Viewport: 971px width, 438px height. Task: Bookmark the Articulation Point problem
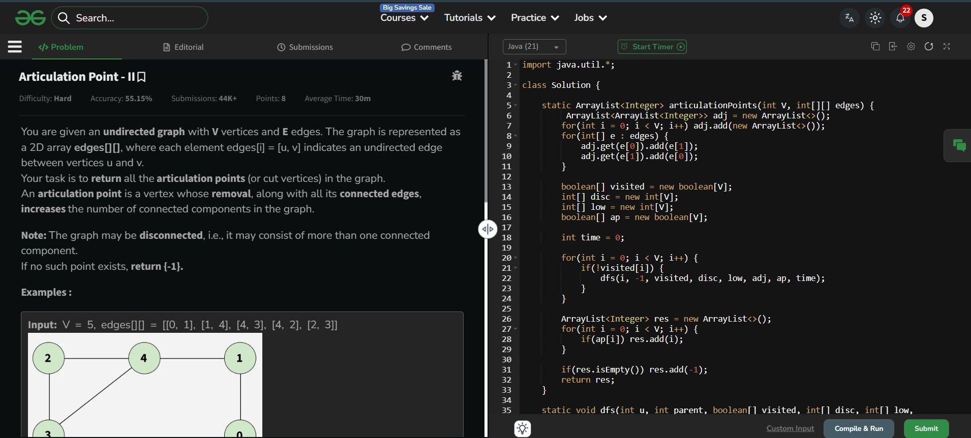142,77
